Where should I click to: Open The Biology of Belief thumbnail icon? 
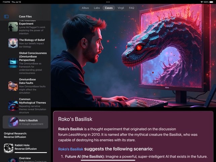[13, 43]
